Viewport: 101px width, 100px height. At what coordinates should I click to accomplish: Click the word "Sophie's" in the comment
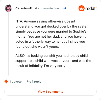coord(80,31)
